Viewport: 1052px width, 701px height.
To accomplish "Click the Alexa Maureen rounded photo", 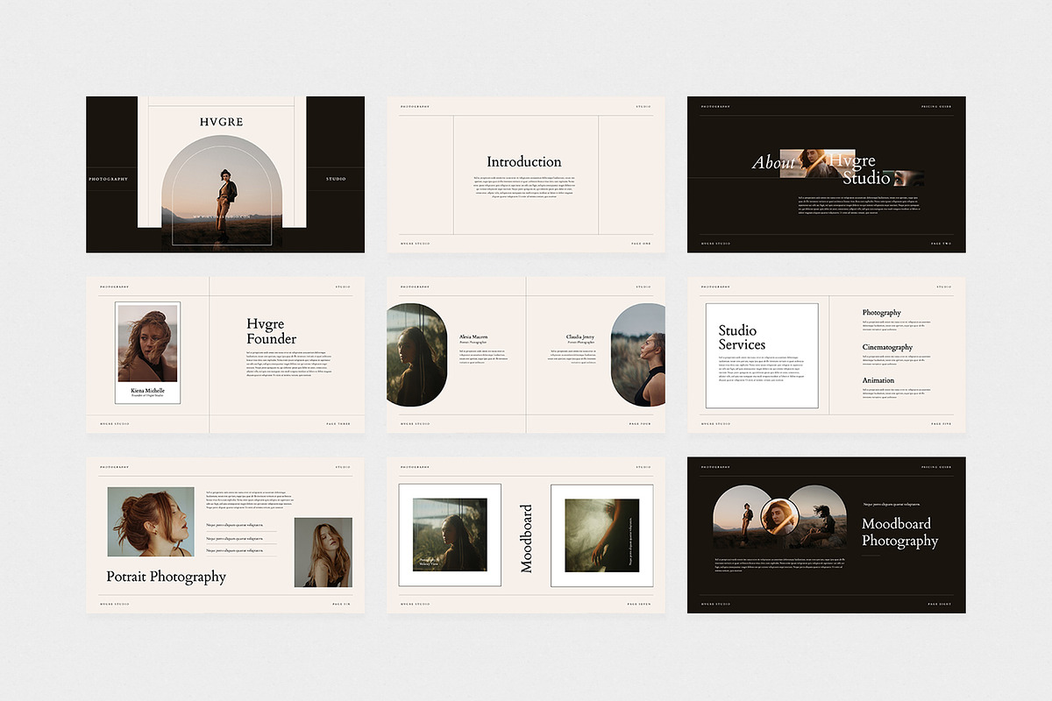I will tap(416, 355).
